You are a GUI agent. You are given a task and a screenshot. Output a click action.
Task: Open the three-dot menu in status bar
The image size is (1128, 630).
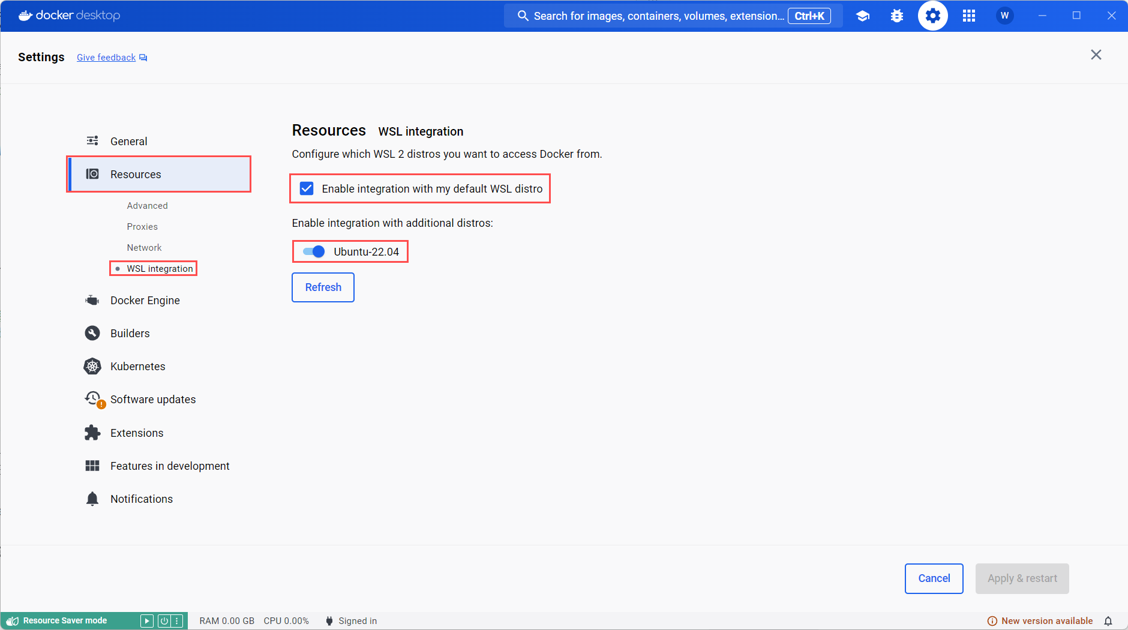[177, 621]
